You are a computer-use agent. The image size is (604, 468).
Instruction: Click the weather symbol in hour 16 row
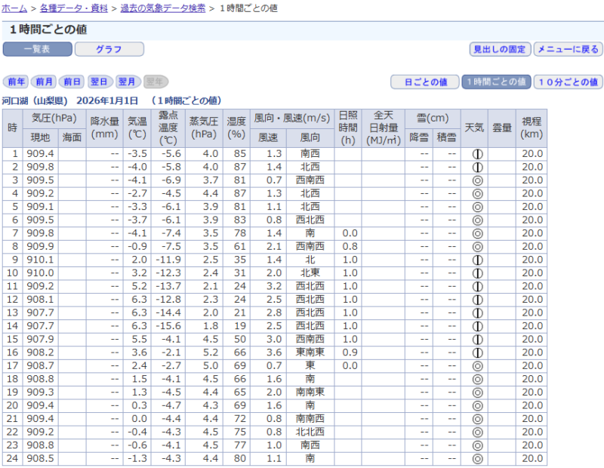click(476, 353)
